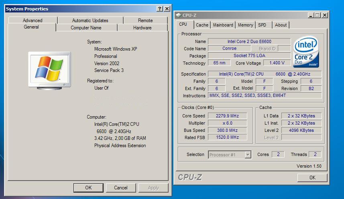Maximize the CPU-Z window
This screenshot has width=344, height=199.
click(318, 15)
